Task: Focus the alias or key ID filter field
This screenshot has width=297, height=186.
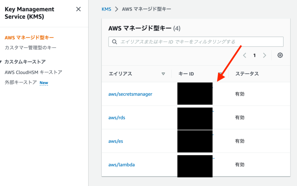Action: [198, 42]
